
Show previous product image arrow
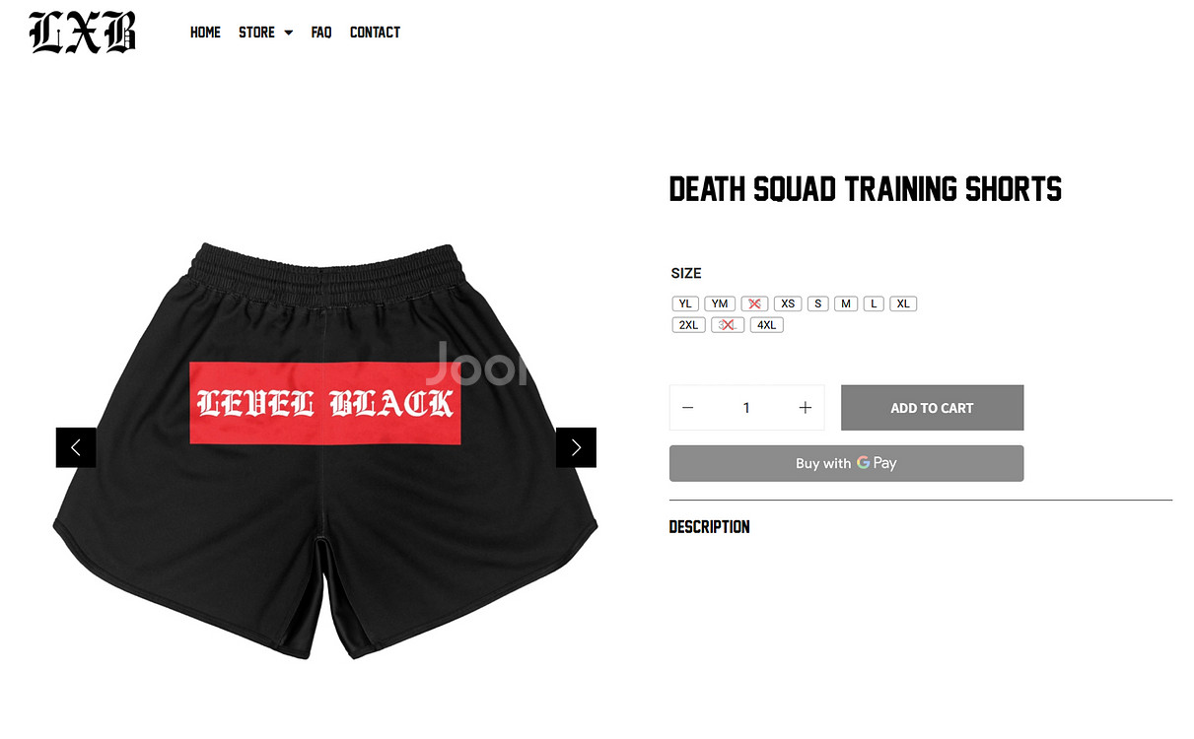[76, 447]
